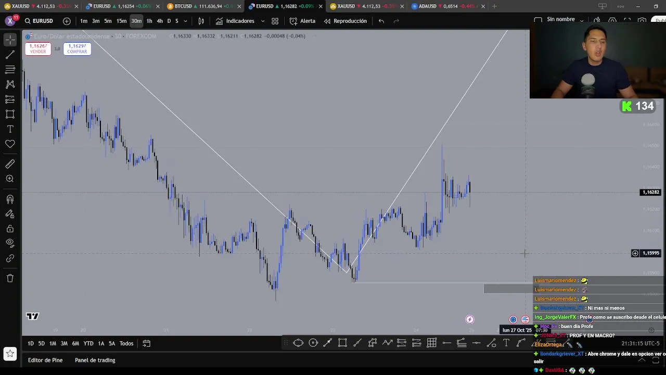Open the heart icons tool
666x375 pixels.
[x=10, y=144]
